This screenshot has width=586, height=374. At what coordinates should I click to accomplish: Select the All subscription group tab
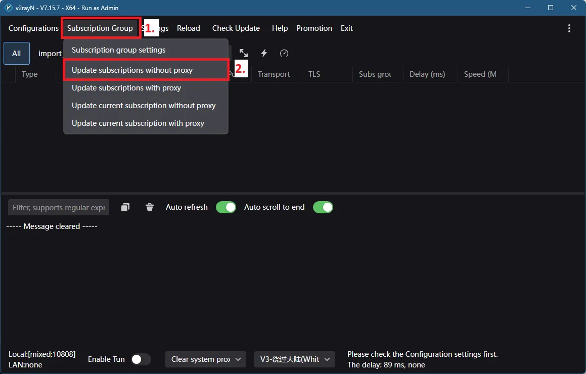(x=17, y=54)
